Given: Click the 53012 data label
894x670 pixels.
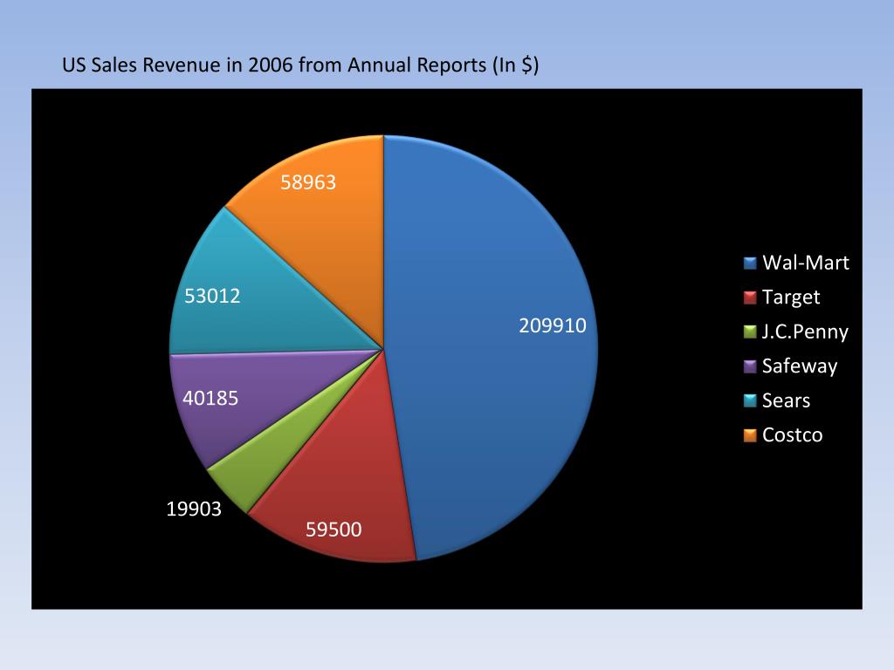Looking at the screenshot, I should tap(212, 297).
